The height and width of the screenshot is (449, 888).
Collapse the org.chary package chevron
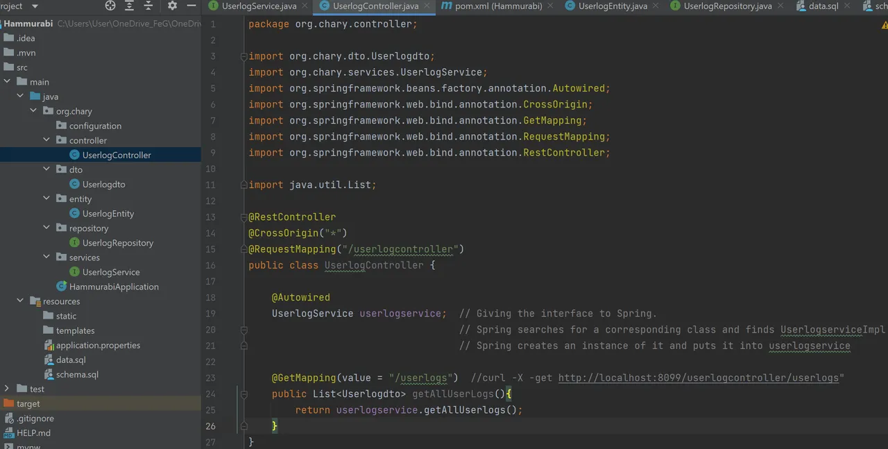(x=33, y=111)
